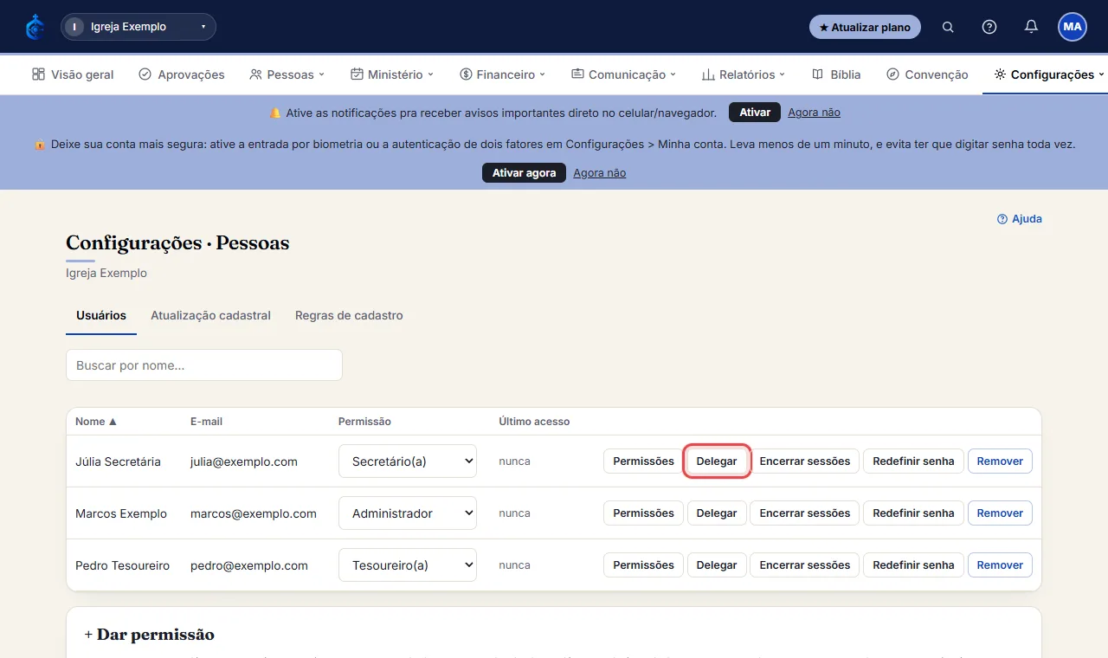Click Remover for Júlia Secretária
Viewport: 1108px width, 658px height.
pos(1000,461)
